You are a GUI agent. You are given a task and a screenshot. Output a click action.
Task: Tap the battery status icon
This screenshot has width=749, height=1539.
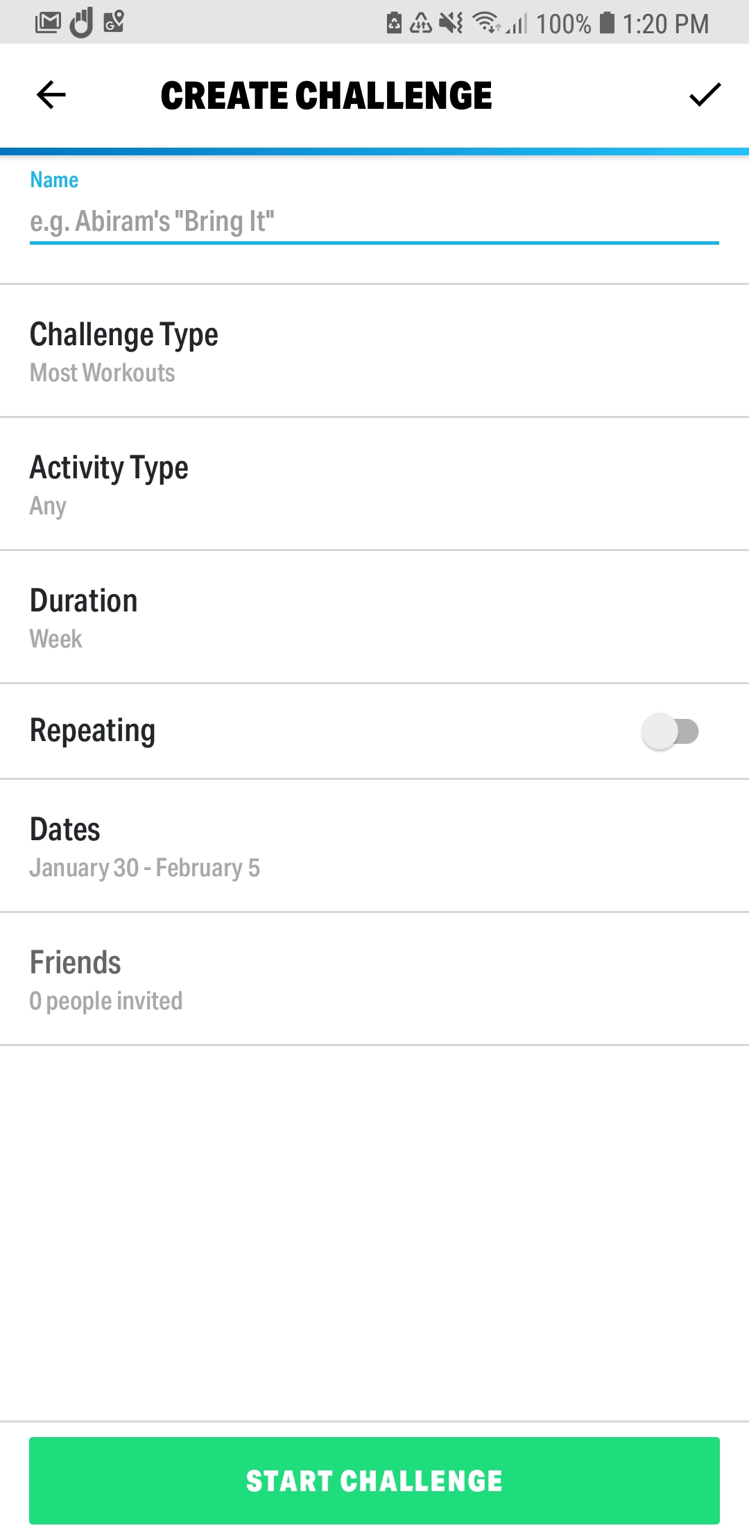pos(607,24)
